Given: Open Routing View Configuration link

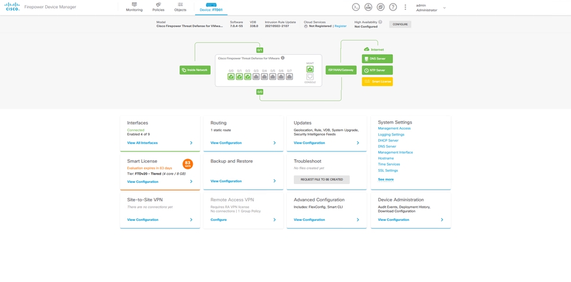Looking at the screenshot, I should (226, 143).
